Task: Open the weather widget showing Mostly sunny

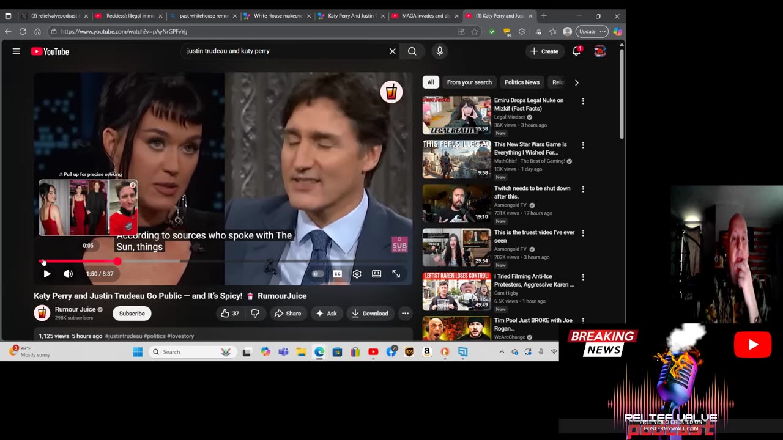Action: point(31,351)
